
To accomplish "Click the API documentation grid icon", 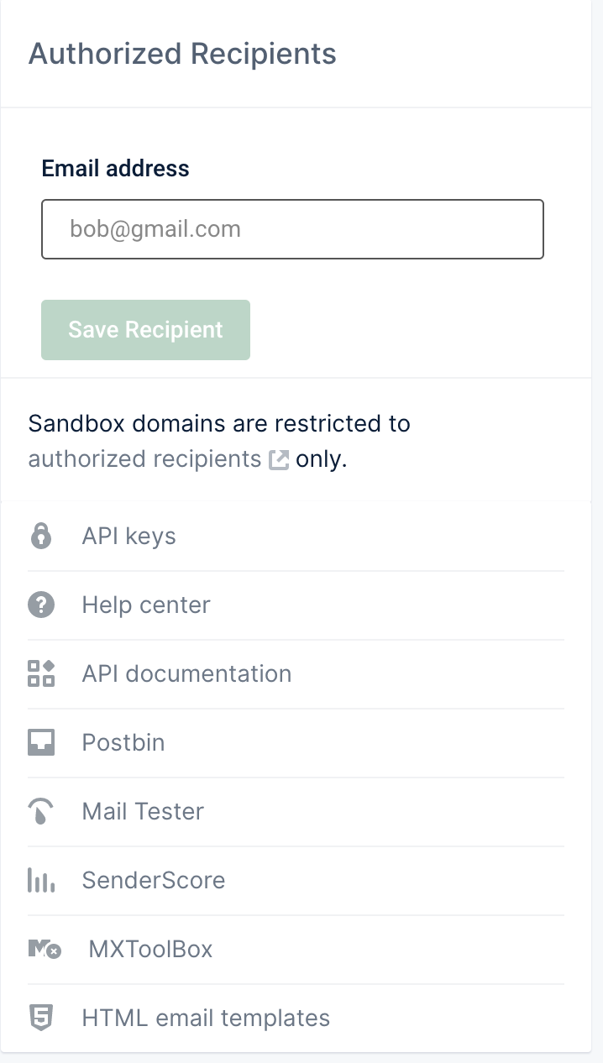I will (40, 673).
